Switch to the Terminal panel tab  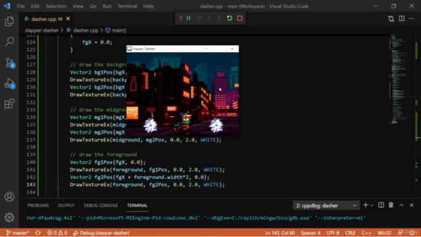(x=137, y=205)
